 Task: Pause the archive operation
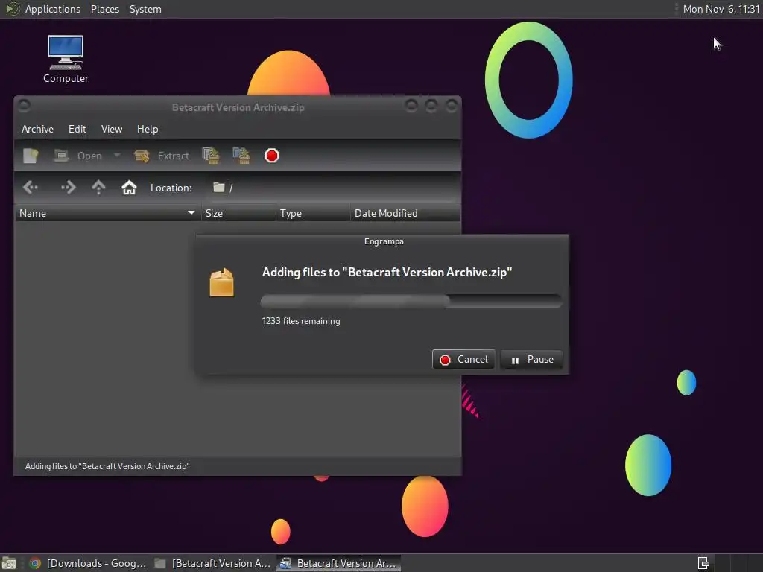pos(531,360)
